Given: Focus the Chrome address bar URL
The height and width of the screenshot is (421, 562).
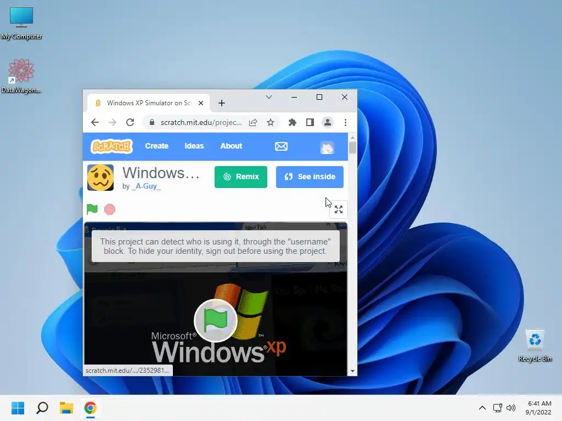Looking at the screenshot, I should 201,122.
